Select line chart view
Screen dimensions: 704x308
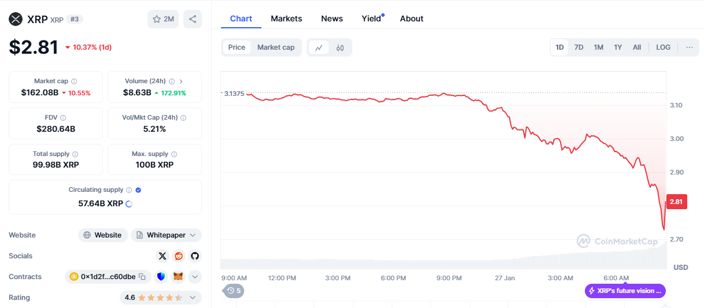point(319,47)
